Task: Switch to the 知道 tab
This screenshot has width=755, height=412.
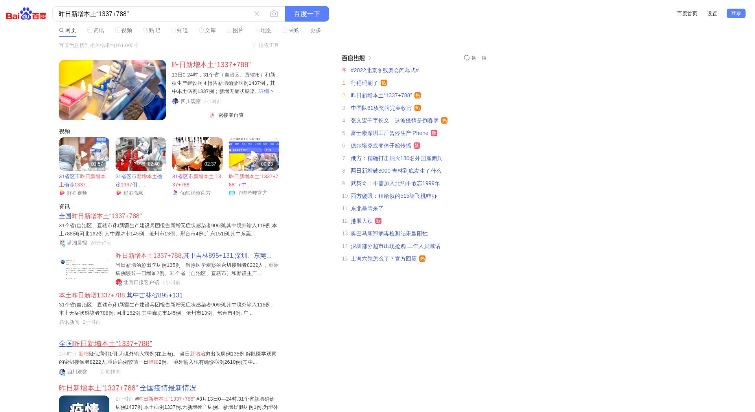Action: click(179, 30)
